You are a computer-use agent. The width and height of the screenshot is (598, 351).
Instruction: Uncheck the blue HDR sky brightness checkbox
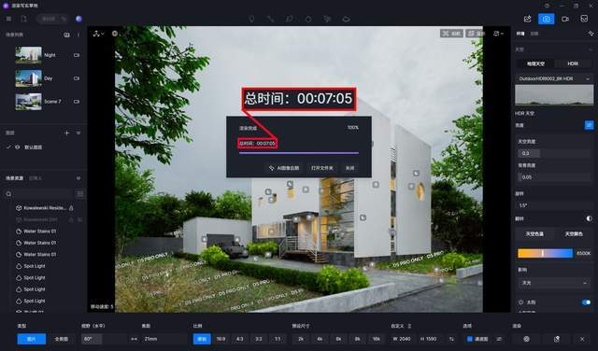[x=589, y=125]
